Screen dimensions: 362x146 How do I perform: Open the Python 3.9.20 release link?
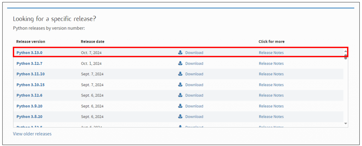click(30, 106)
